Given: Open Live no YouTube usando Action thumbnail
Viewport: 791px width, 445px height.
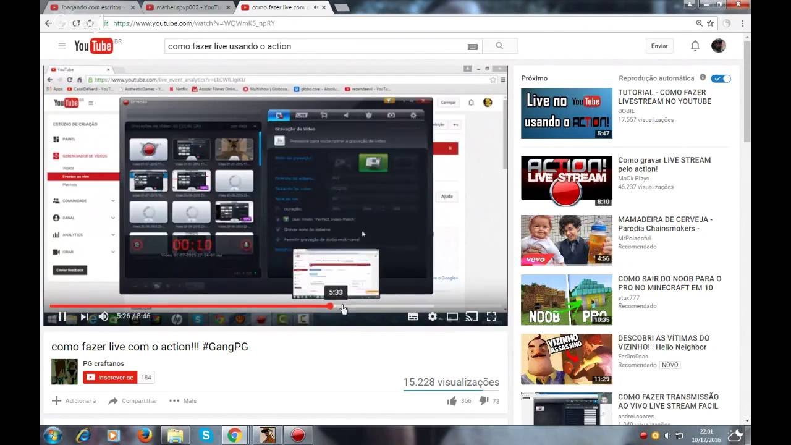Looking at the screenshot, I should (x=567, y=113).
